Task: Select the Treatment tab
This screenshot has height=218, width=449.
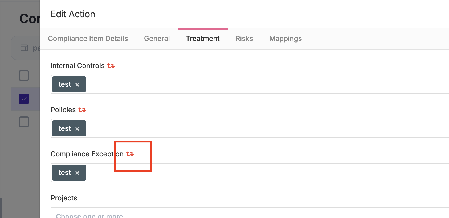Action: (203, 39)
